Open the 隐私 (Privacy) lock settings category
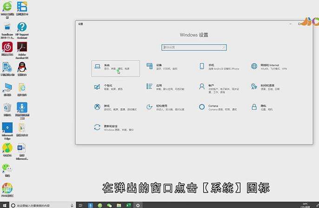 [x=262, y=107]
